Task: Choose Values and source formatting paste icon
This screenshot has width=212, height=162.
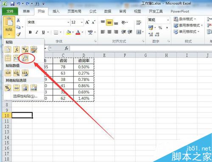Action: [25, 73]
